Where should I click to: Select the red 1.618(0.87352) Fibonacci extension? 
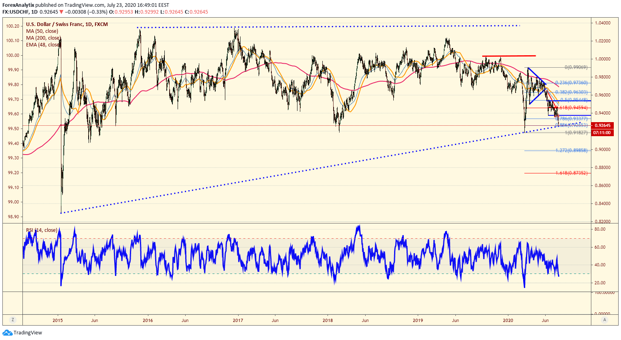[572, 173]
